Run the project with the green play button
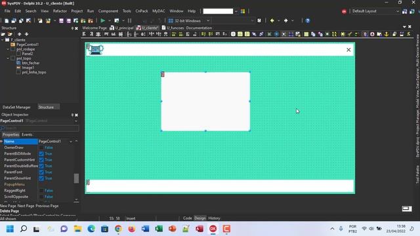Screen dimensions: 420x236 (x=102, y=20)
